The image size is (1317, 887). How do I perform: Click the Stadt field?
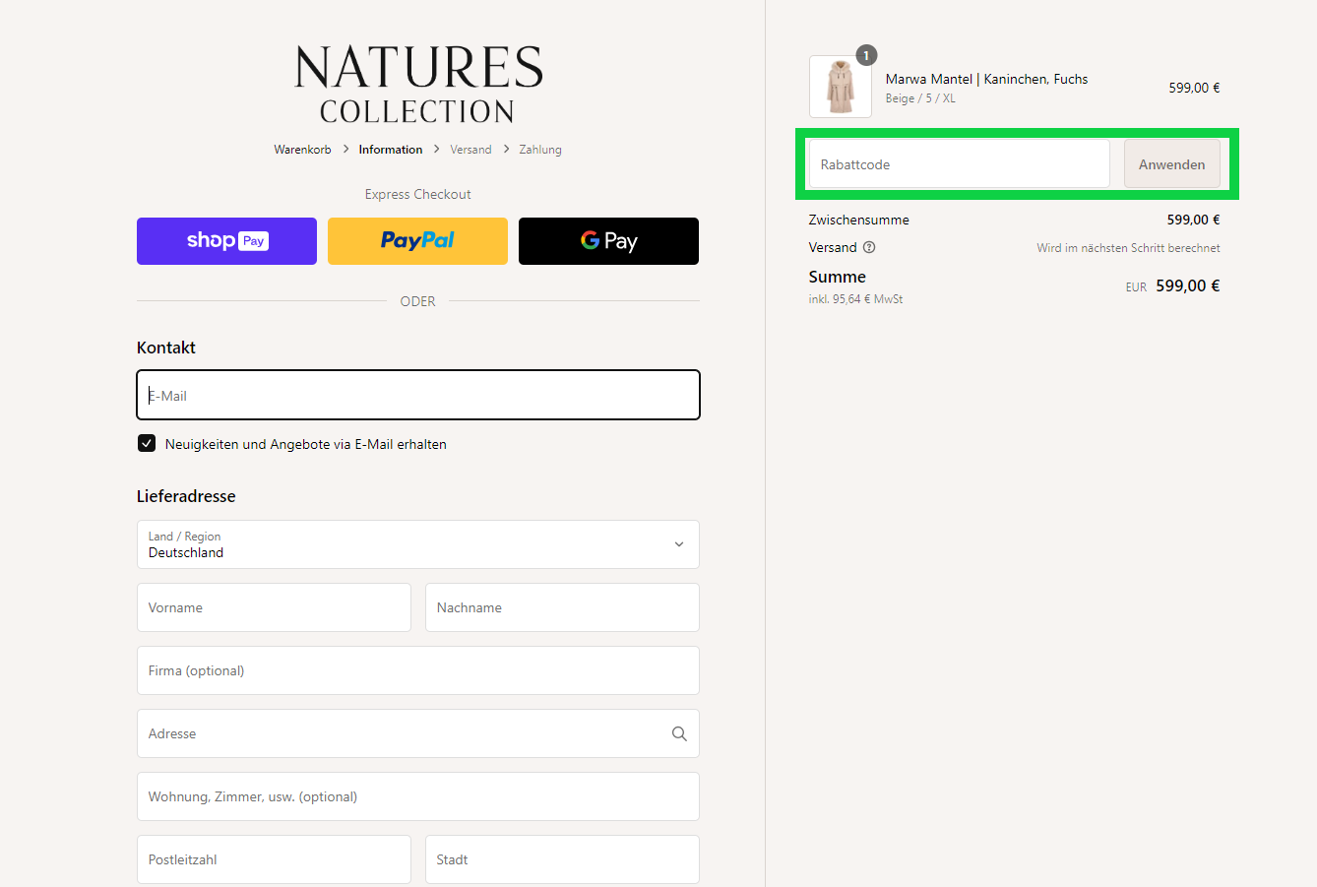pyautogui.click(x=562, y=859)
